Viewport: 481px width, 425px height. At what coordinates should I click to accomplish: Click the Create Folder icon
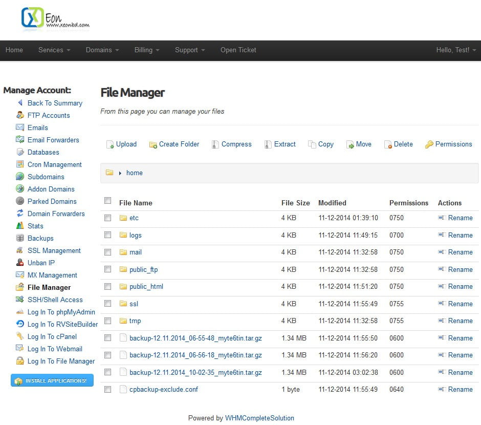coord(152,144)
